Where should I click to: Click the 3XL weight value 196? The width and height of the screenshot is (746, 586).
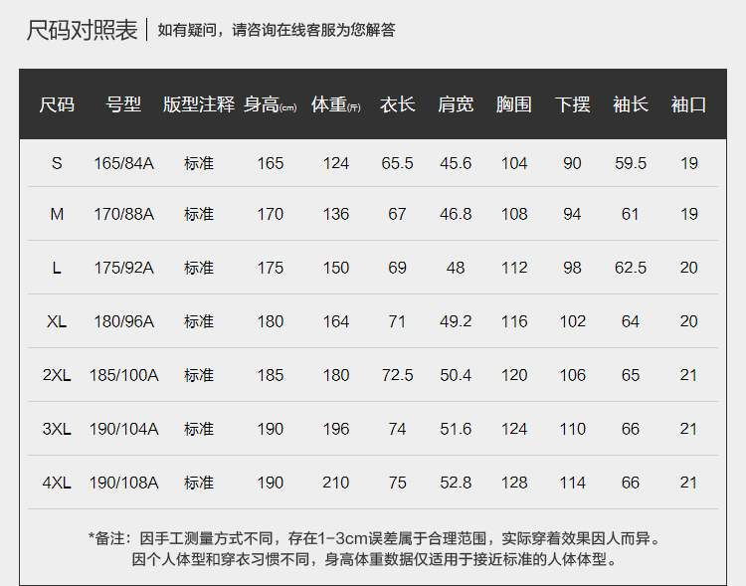[x=336, y=429]
